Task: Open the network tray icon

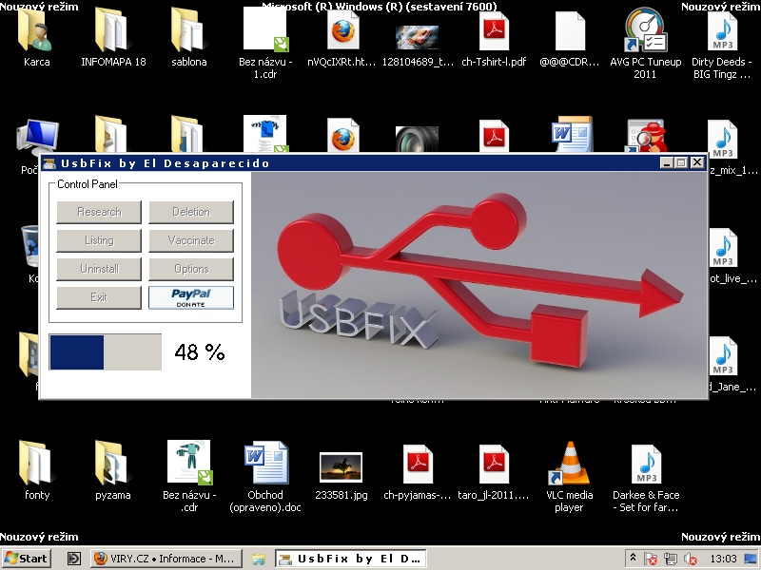Action: [671, 559]
